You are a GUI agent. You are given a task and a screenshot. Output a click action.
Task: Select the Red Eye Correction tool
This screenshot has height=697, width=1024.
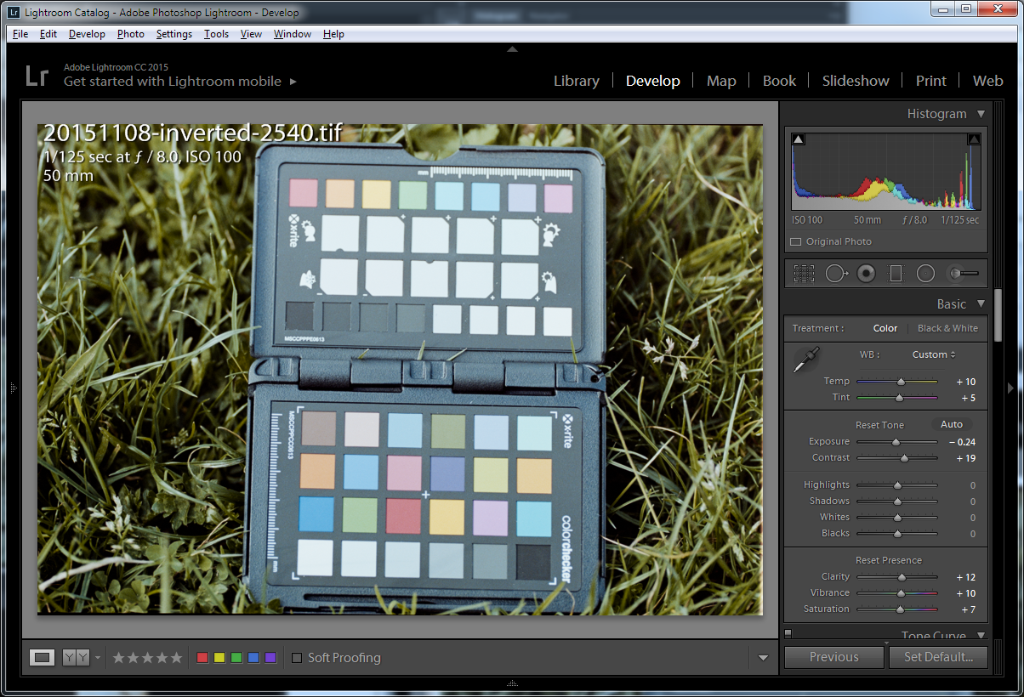(866, 273)
